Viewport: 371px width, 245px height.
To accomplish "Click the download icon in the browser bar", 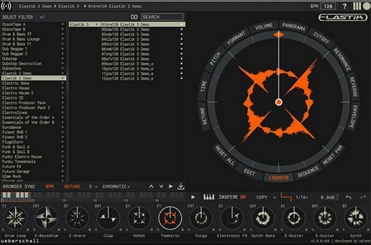I will pyautogui.click(x=181, y=186).
